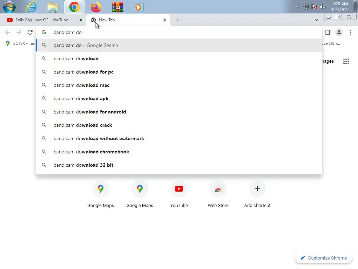This screenshot has width=358, height=269.
Task: Open a new tab with plus button
Action: pyautogui.click(x=178, y=20)
